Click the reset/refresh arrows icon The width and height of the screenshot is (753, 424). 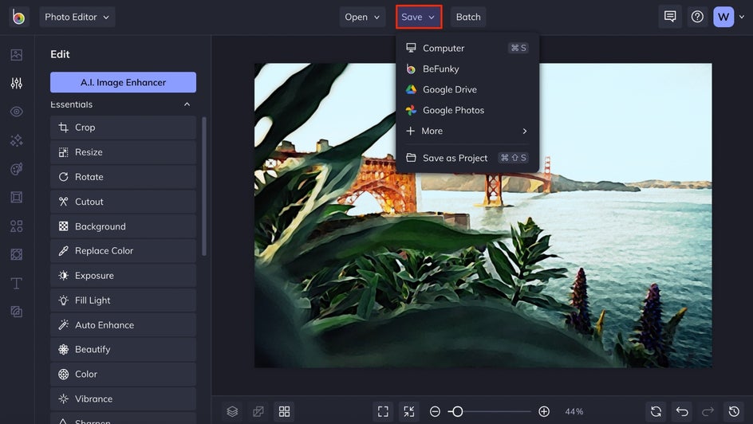click(x=656, y=411)
